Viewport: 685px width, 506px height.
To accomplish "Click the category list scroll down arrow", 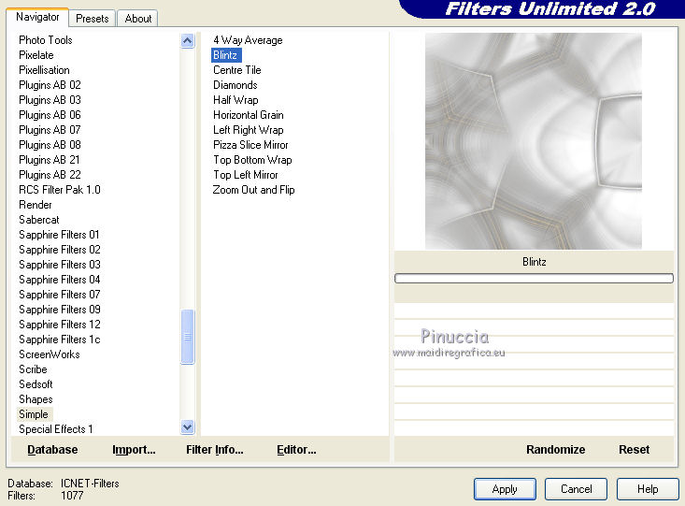I will pos(188,426).
